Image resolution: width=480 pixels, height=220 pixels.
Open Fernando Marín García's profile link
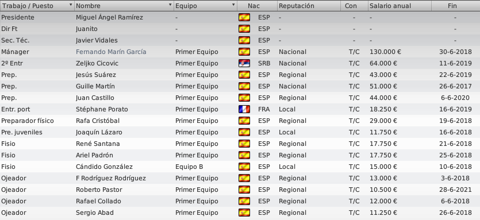tap(111, 52)
